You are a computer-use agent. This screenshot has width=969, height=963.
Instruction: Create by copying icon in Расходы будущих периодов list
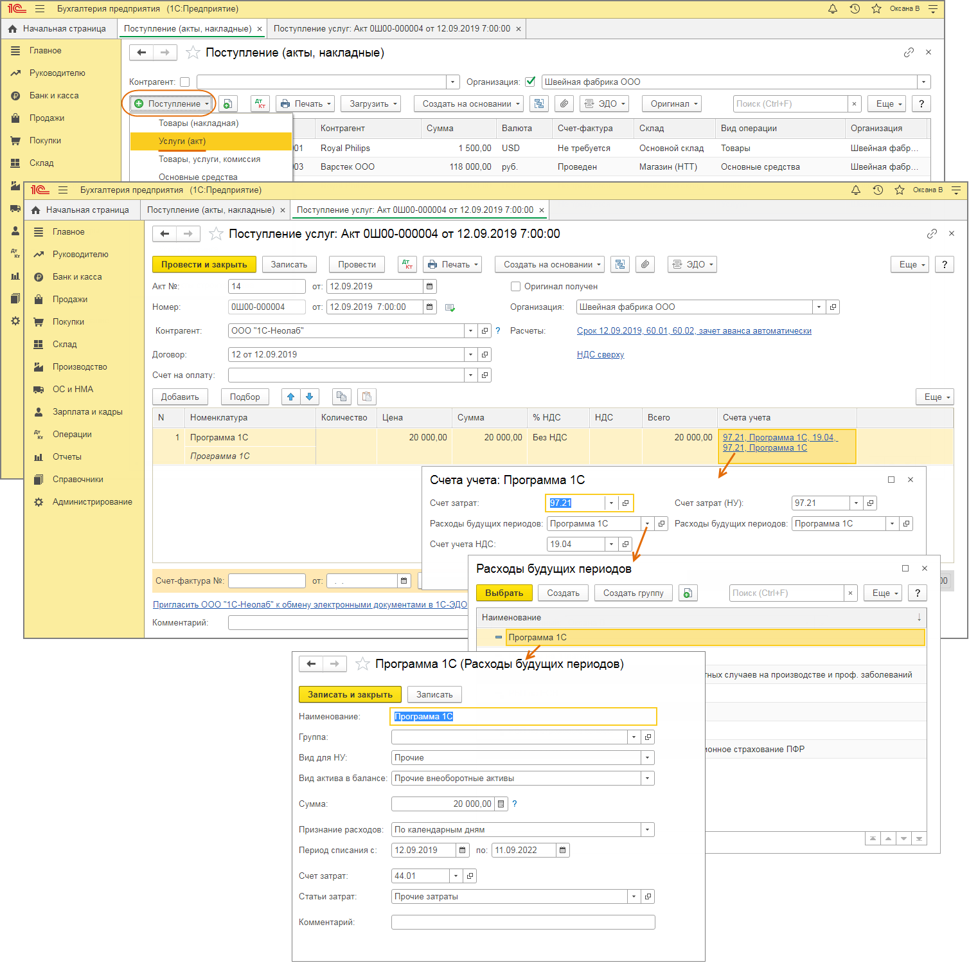(688, 593)
